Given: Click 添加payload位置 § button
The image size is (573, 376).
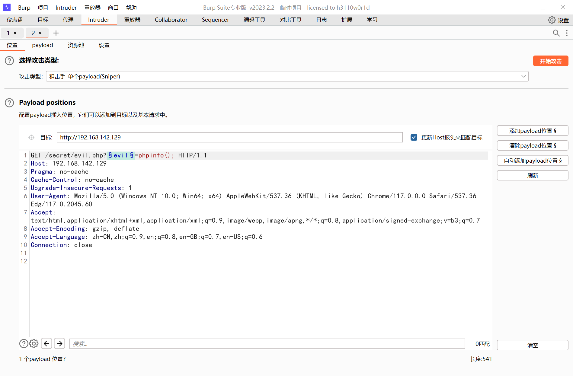Looking at the screenshot, I should point(533,131).
